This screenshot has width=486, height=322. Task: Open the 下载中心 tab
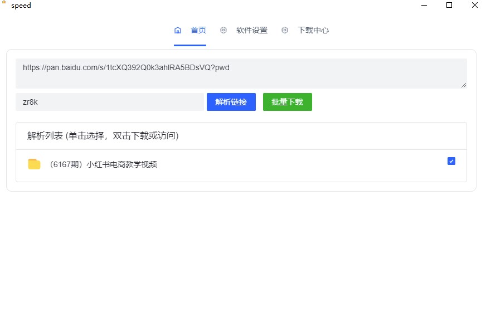[x=313, y=30]
